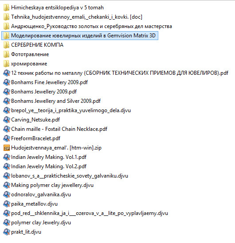This screenshot has width=235, height=243.
Task: Click the Фототравление folder icon
Action: tap(6, 54)
